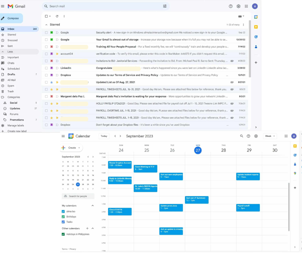Open Week view dropdown in Calendar
The image size is (302, 253).
[x=270, y=136]
